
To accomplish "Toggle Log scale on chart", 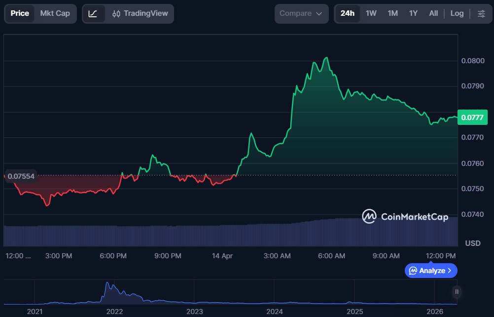I will click(457, 13).
